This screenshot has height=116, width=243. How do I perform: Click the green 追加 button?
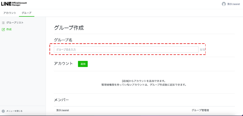tap(83, 64)
